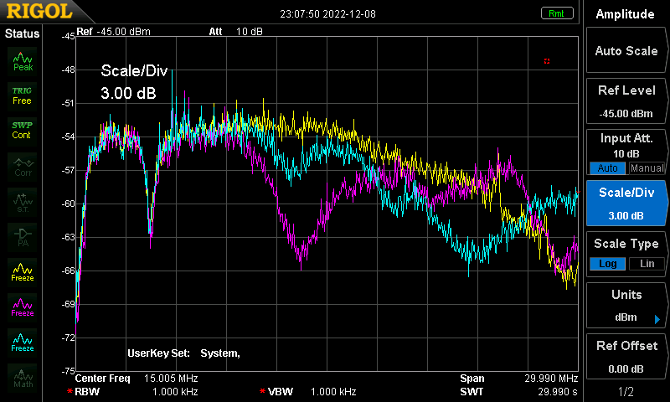Click the Peak status icon

(x=23, y=61)
